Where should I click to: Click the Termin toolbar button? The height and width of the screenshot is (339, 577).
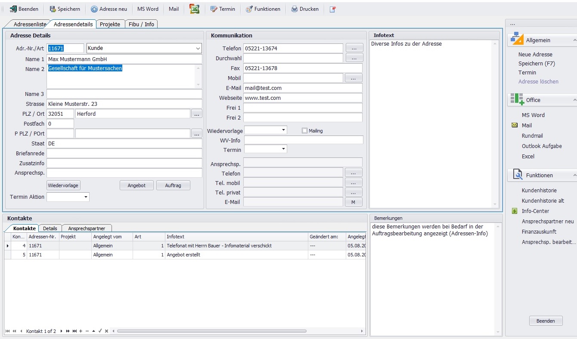(x=223, y=9)
